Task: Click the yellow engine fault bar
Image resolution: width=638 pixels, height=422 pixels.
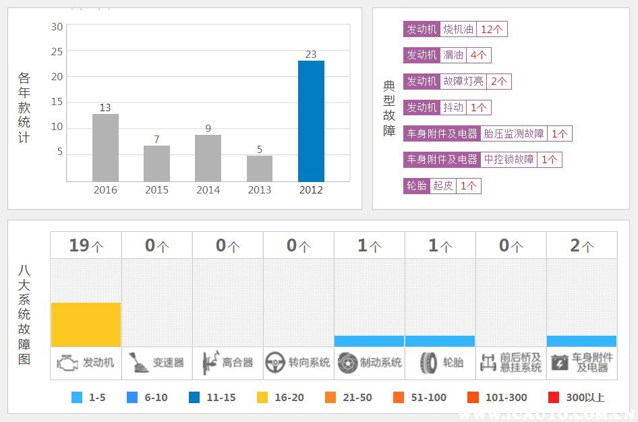Action: (86, 324)
